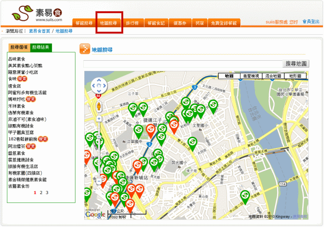
Task: Open the 搜尋選項 search options tab
Action: 19,47
